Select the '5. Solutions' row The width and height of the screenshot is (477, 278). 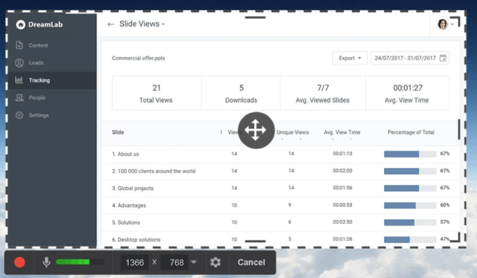(x=280, y=222)
